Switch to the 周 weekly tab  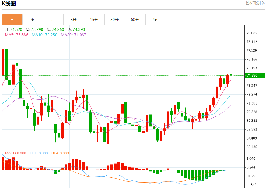pos(32,20)
